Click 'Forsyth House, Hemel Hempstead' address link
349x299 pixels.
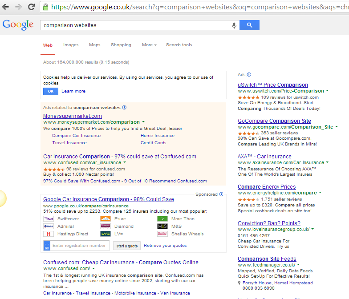click(278, 283)
